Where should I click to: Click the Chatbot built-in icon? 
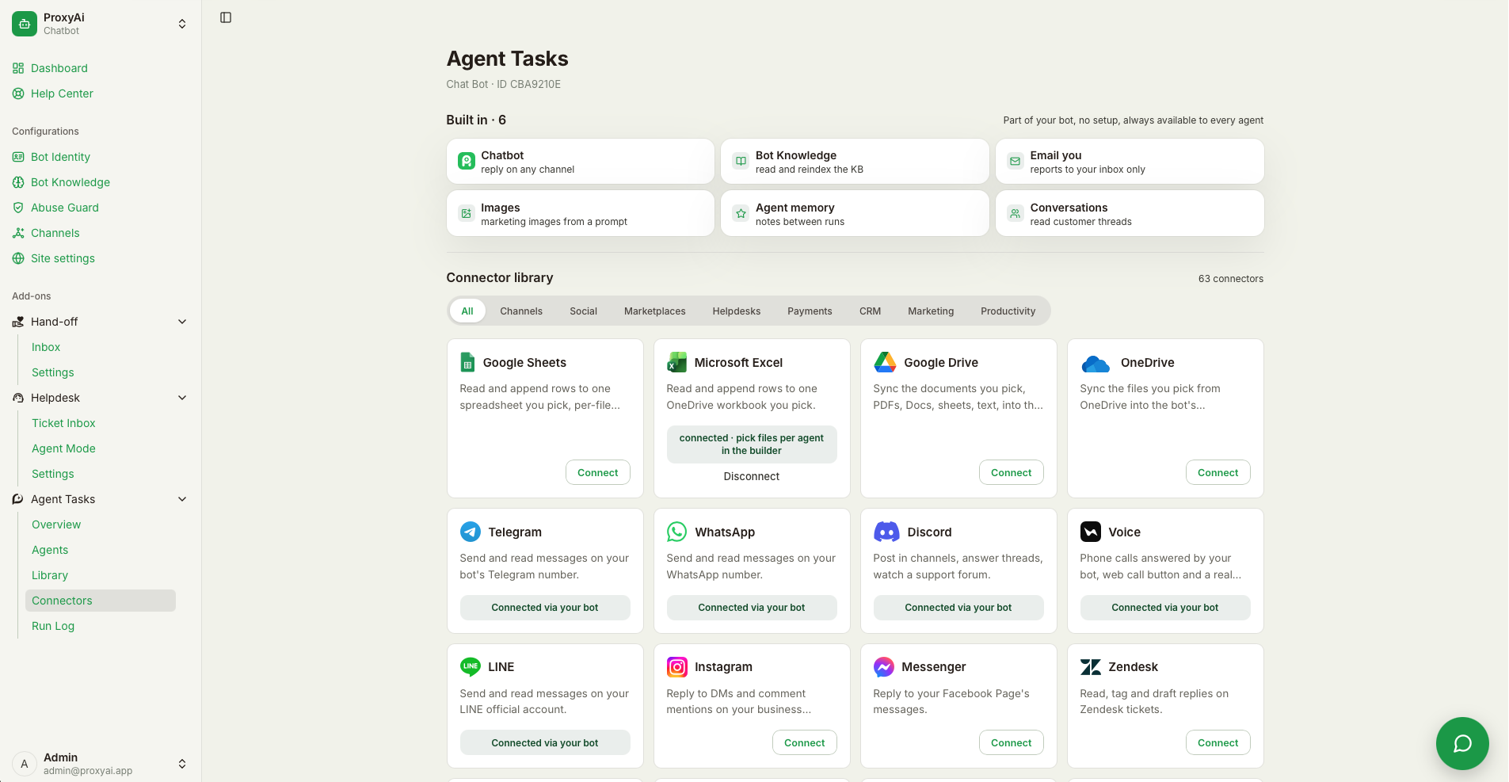(x=467, y=161)
